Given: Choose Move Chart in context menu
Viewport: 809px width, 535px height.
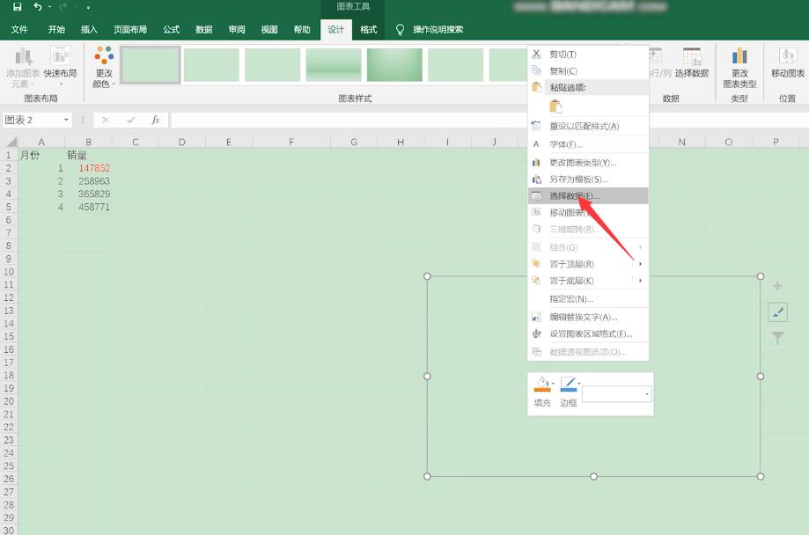Looking at the screenshot, I should pyautogui.click(x=588, y=213).
